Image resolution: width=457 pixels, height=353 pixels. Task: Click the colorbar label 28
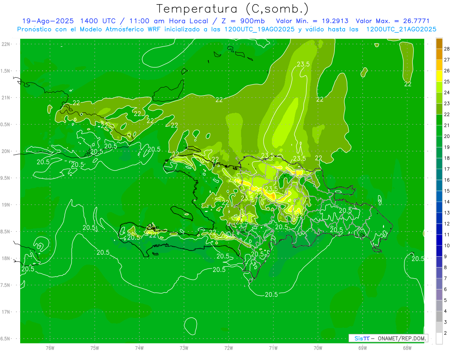click(x=447, y=49)
